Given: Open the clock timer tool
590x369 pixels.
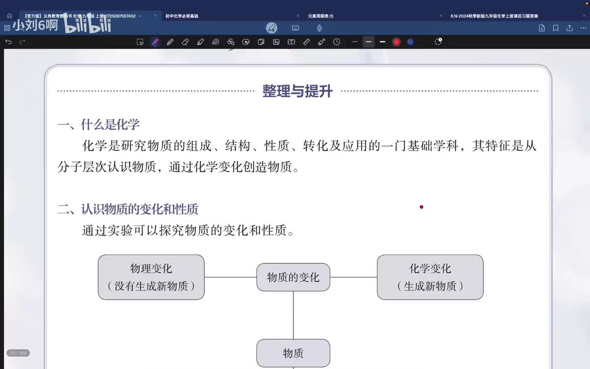Looking at the screenshot, I should click(x=337, y=42).
